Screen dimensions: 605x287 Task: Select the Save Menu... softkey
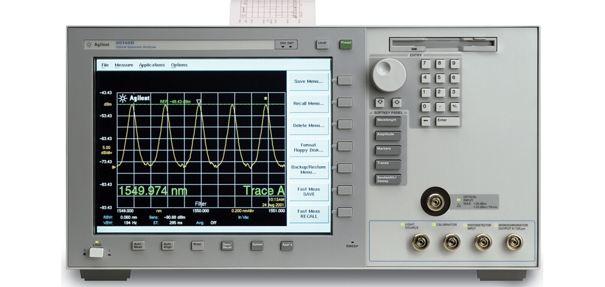coord(309,82)
